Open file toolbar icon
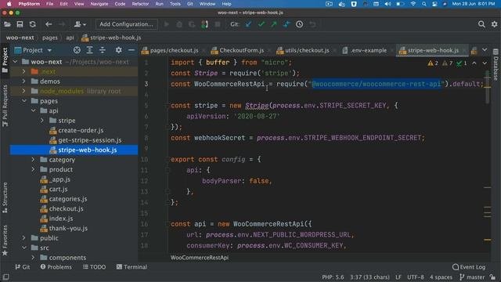The image size is (501, 282). click(7, 24)
